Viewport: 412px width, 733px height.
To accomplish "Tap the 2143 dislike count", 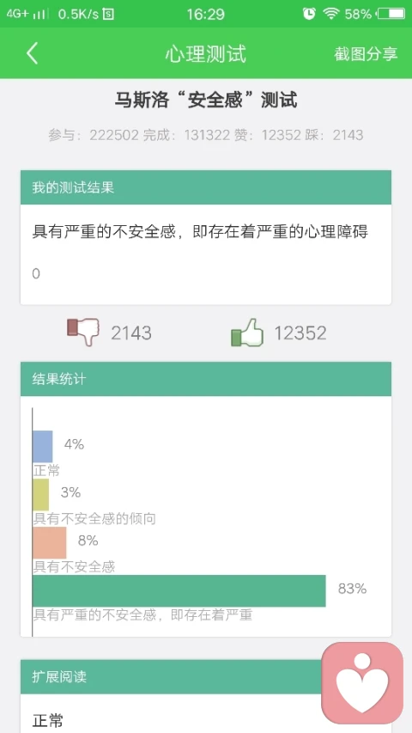I will tap(131, 333).
